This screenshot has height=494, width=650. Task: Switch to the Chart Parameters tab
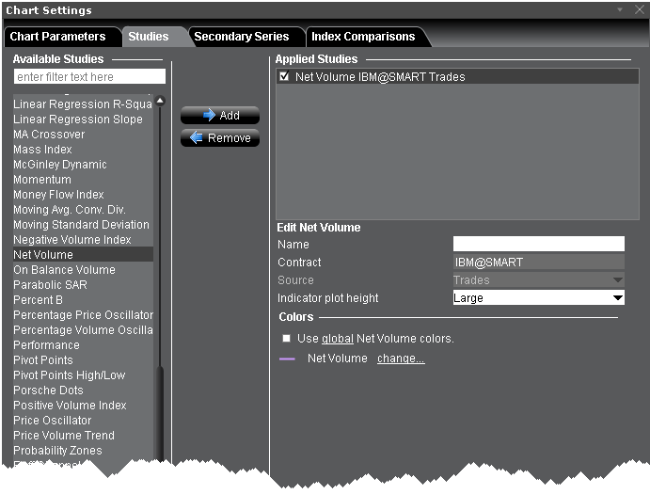click(x=57, y=37)
